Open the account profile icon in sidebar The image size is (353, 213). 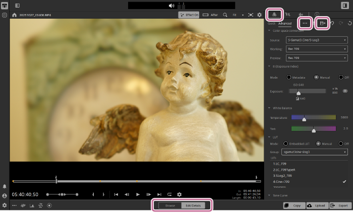(5, 196)
